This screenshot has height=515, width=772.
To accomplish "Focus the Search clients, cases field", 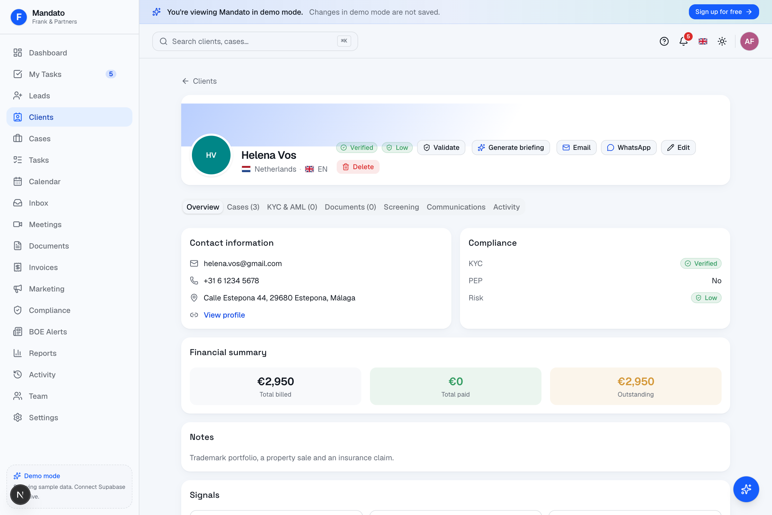I will [255, 41].
